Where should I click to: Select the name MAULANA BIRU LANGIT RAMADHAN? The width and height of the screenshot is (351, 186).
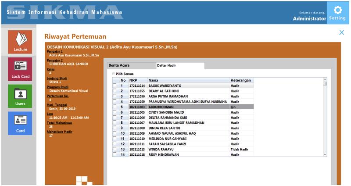pyautogui.click(x=176, y=123)
